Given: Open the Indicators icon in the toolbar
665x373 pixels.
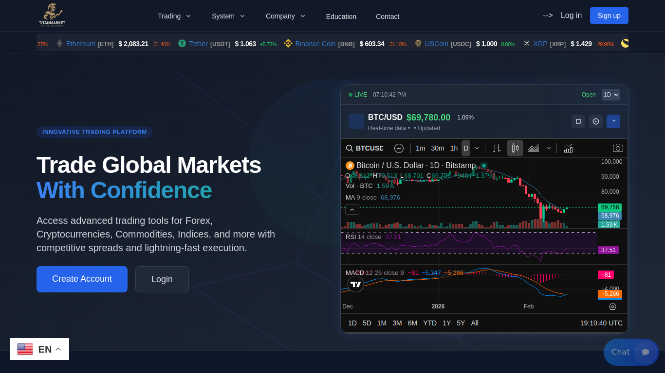Looking at the screenshot, I should coord(568,148).
